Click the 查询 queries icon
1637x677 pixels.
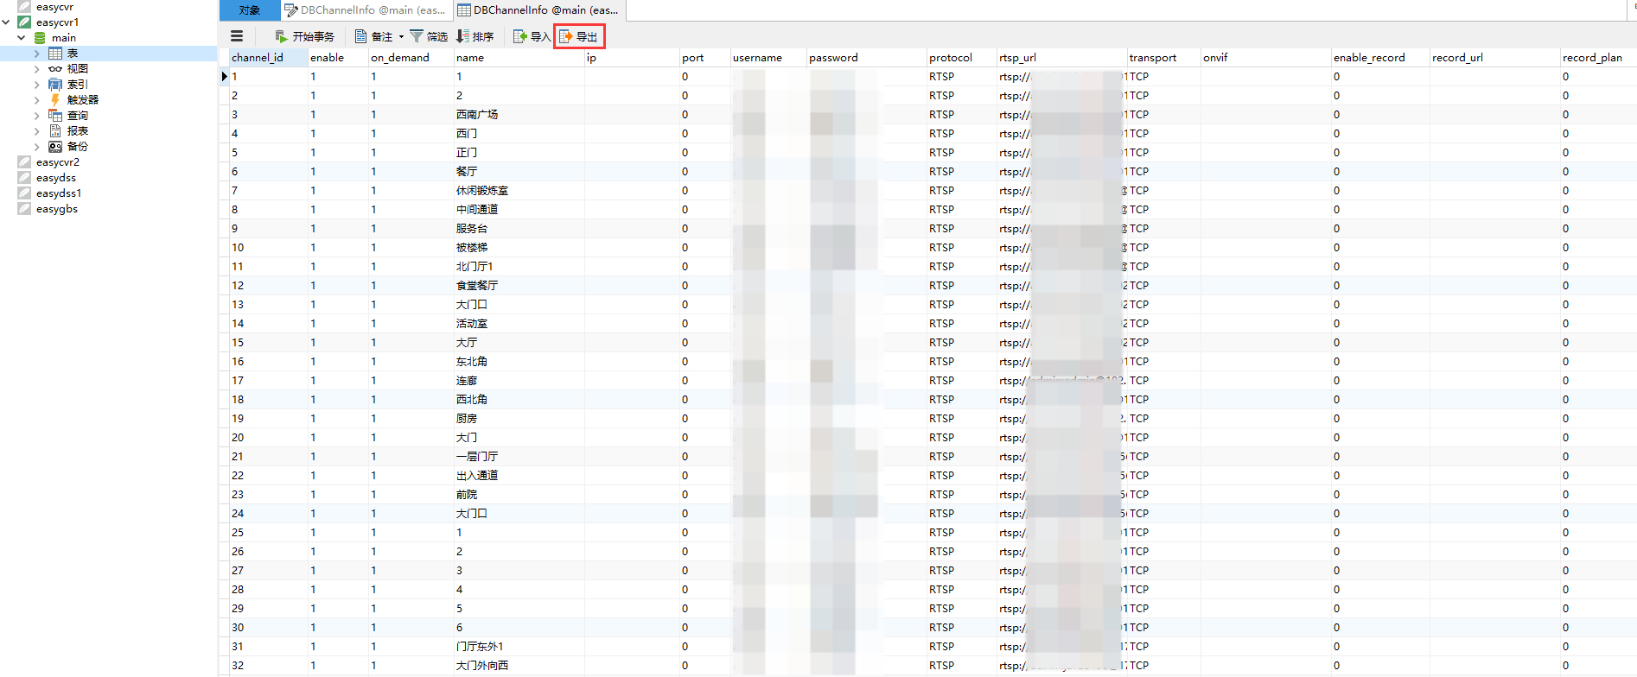point(55,116)
